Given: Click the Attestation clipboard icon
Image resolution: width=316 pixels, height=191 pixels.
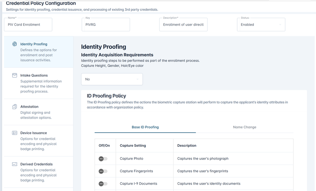Looking at the screenshot, I should tap(15, 107).
